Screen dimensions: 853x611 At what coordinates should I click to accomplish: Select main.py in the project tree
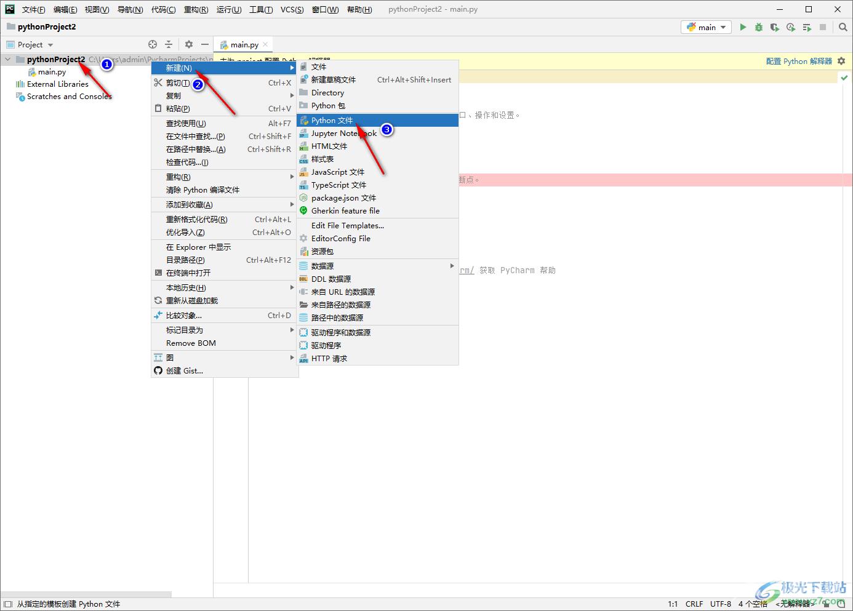click(x=52, y=72)
